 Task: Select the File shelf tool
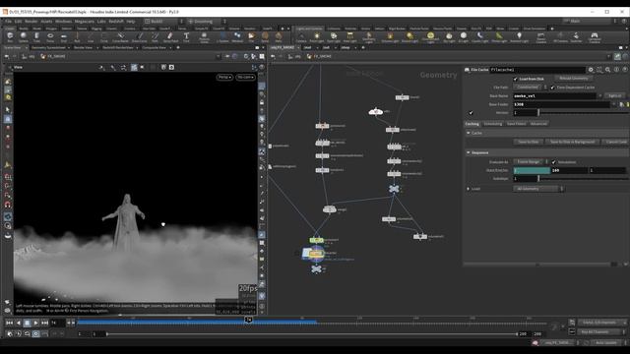251,37
